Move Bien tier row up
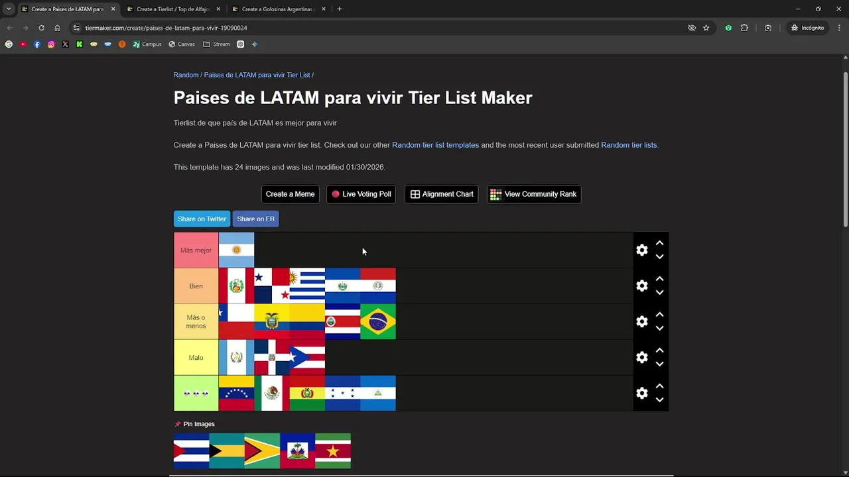The width and height of the screenshot is (849, 477). click(659, 279)
